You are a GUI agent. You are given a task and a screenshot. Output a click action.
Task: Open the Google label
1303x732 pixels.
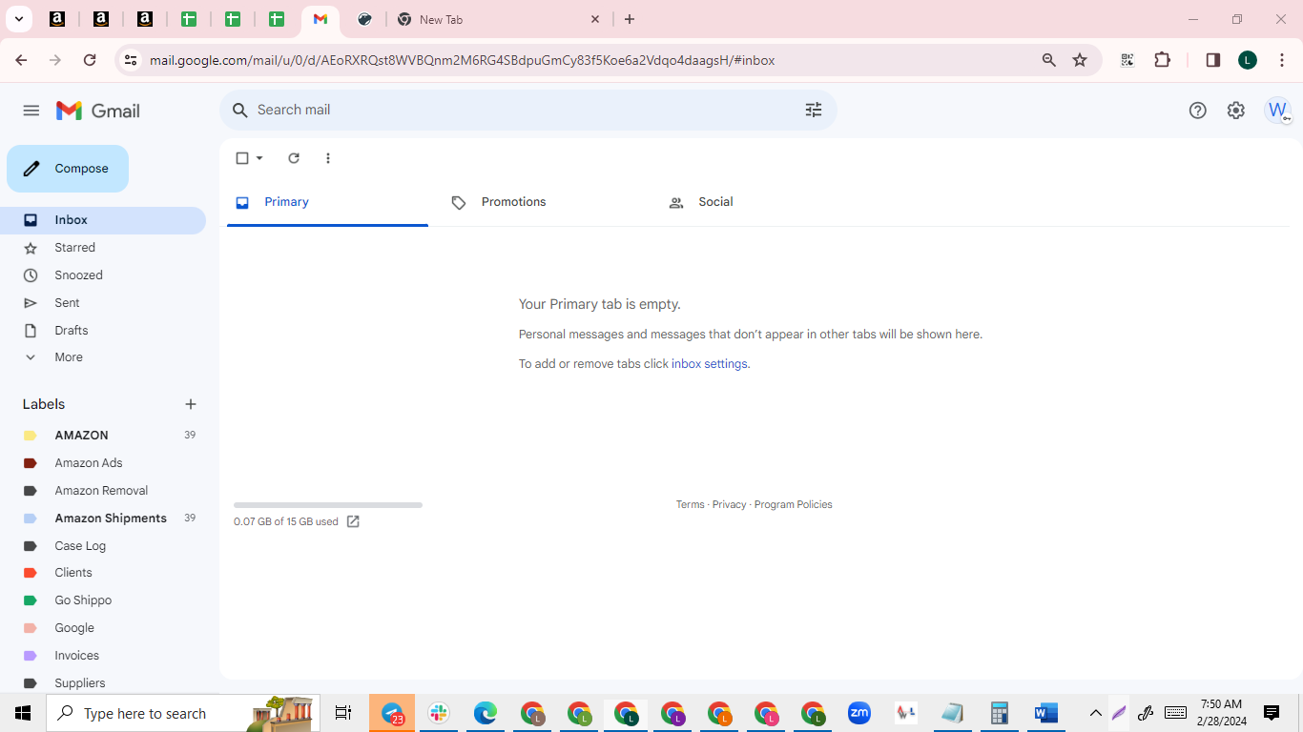tap(103, 628)
